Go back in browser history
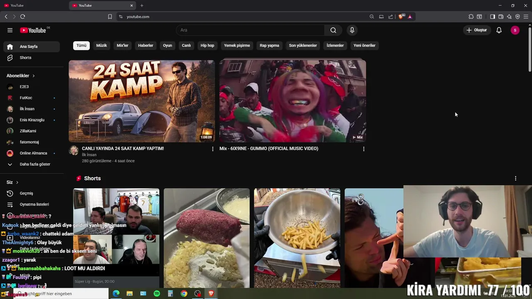 (6, 17)
